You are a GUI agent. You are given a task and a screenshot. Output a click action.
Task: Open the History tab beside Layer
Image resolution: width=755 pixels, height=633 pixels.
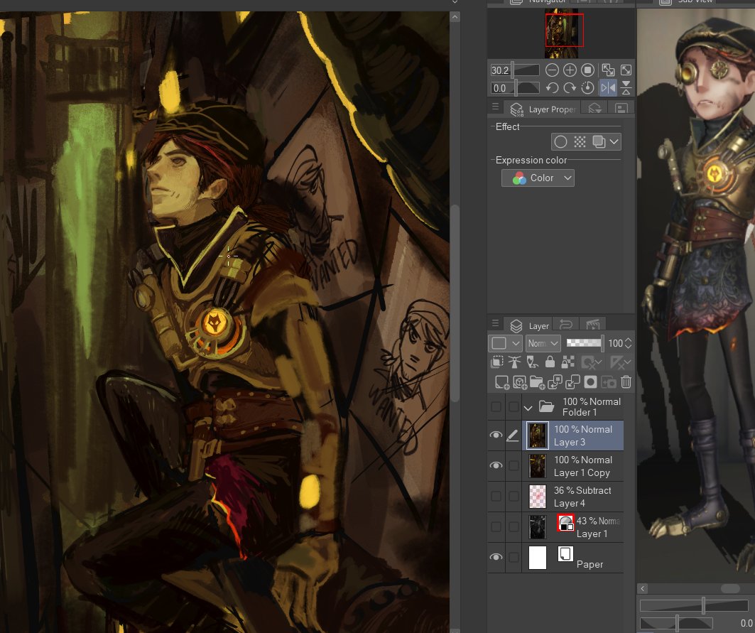pos(566,325)
